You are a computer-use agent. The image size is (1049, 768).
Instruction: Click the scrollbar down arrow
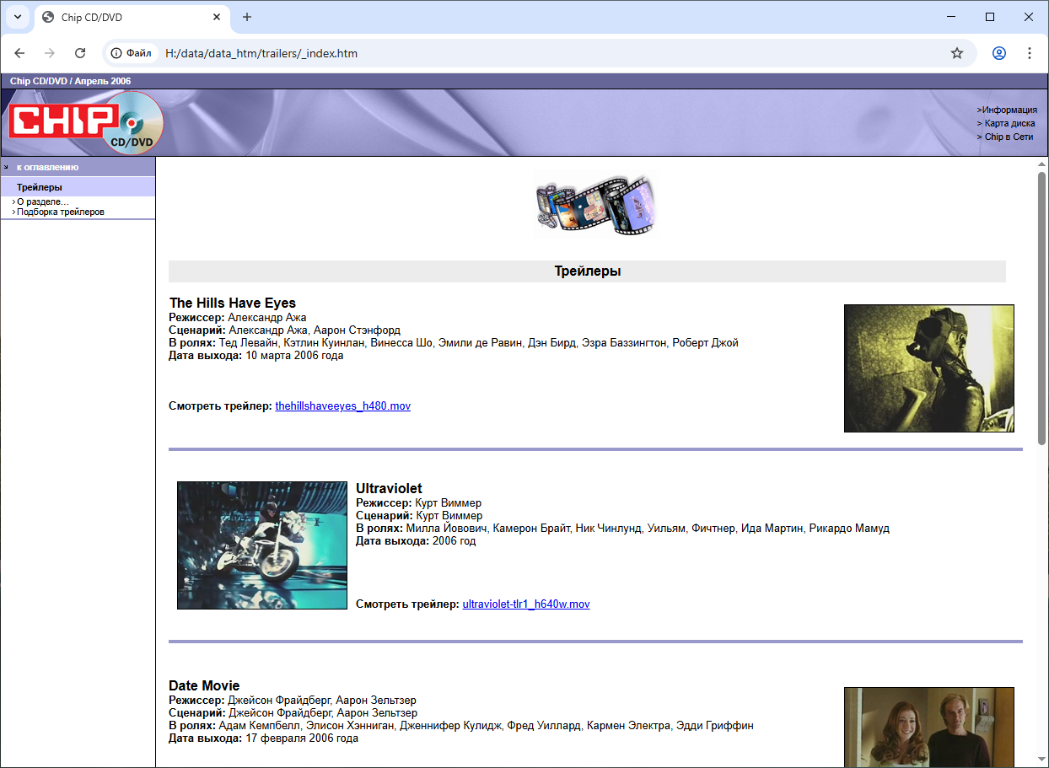(x=1041, y=761)
